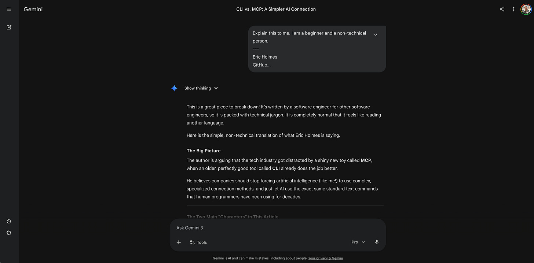Open the Your privacy & Gemini link
Viewport: 534px width, 263px height.
325,258
